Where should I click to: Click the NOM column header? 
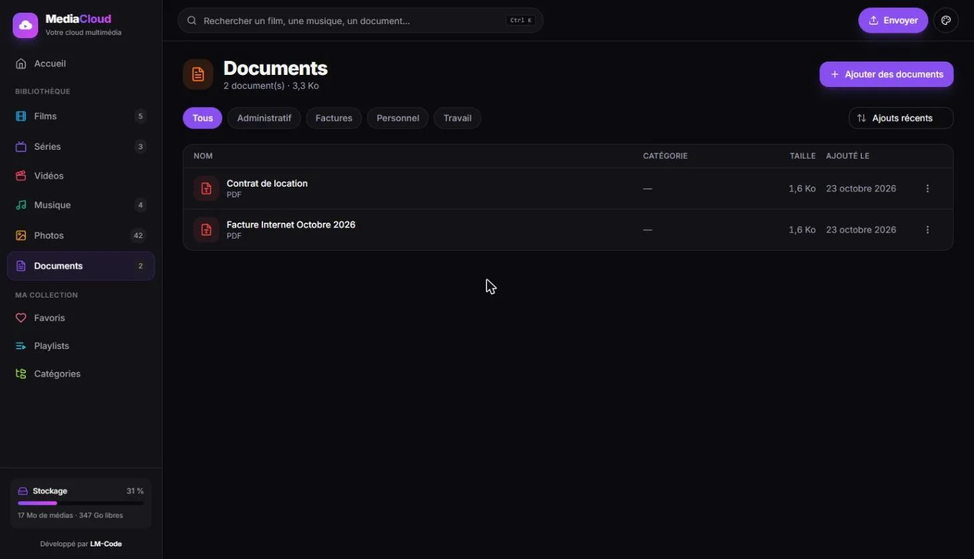point(203,156)
